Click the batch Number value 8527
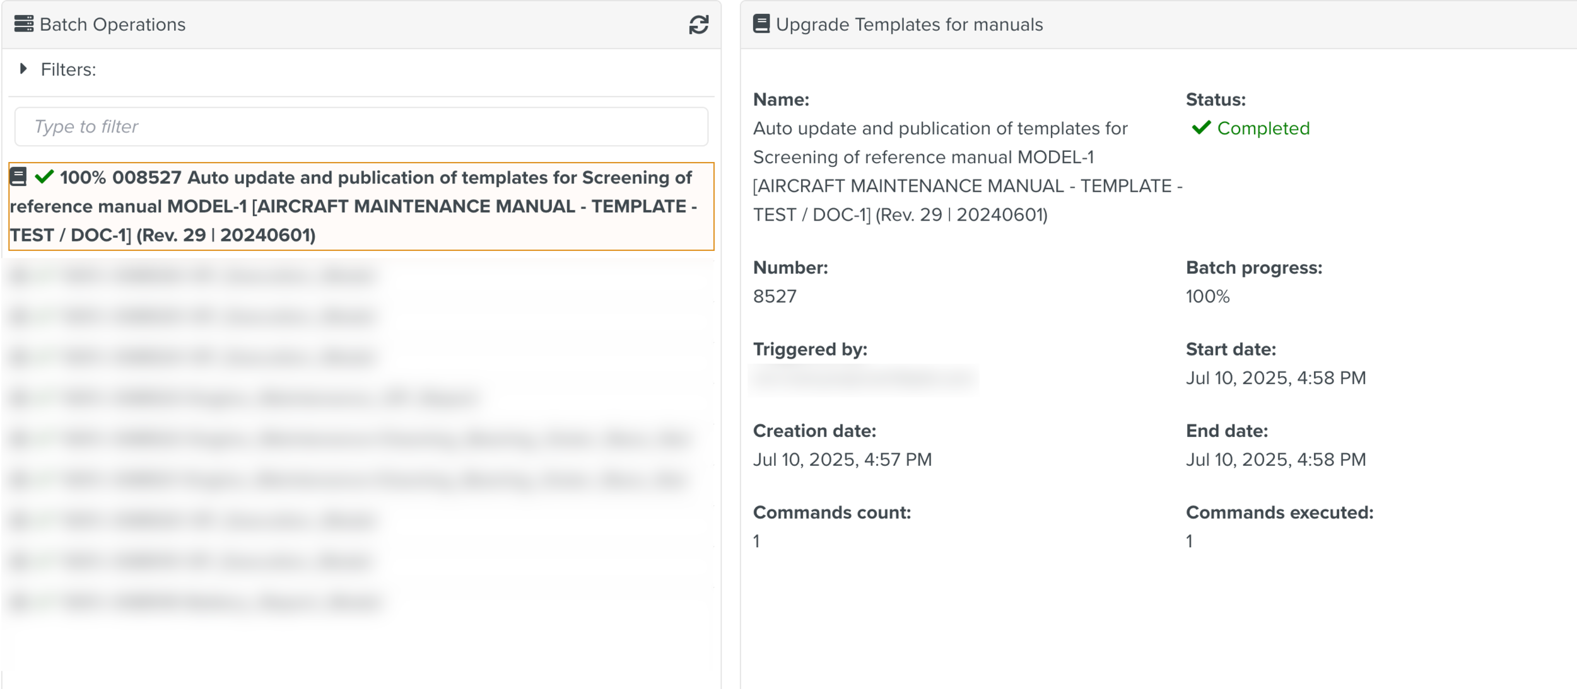The height and width of the screenshot is (689, 1577). [x=775, y=296]
